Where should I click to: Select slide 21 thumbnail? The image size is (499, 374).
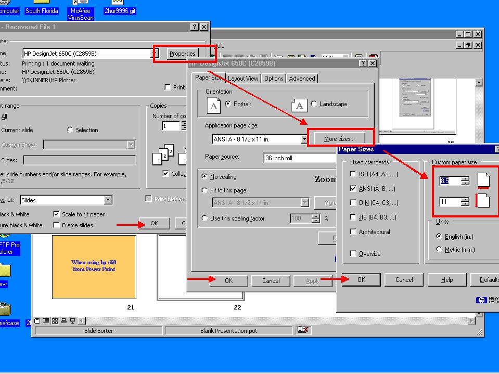[x=94, y=267]
